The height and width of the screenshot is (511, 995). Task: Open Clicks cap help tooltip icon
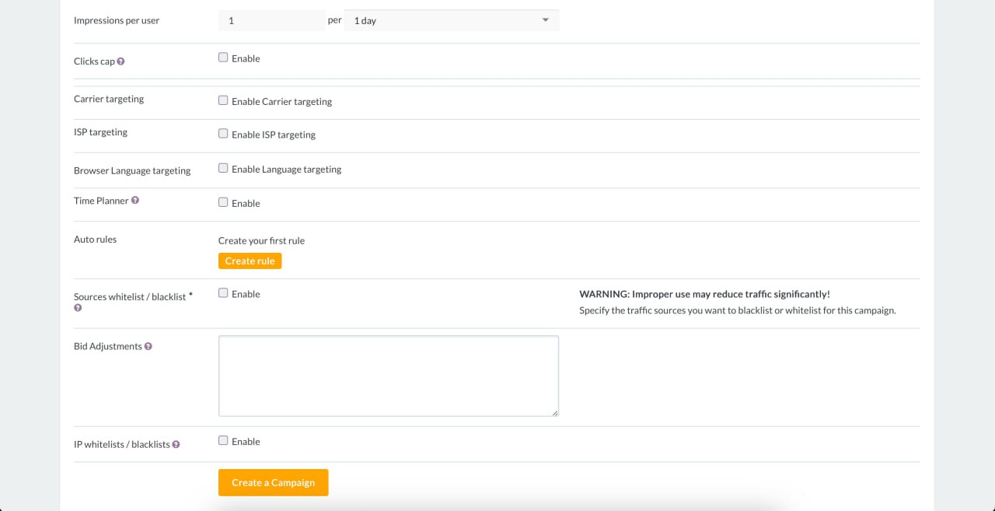click(121, 61)
